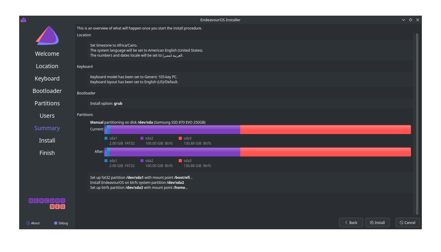
Task: Cancel the installer
Action: click(x=407, y=222)
